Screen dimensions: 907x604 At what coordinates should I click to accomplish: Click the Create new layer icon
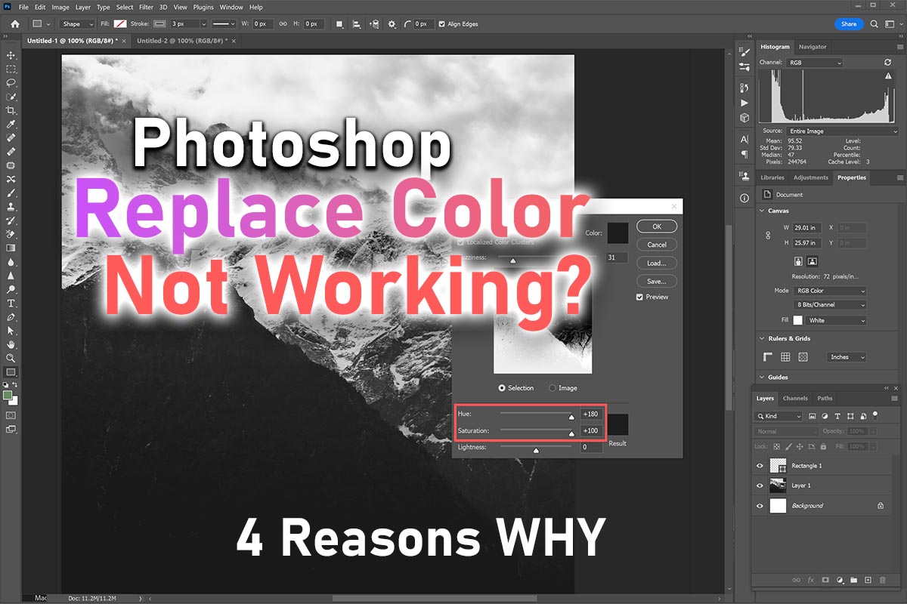(x=867, y=580)
